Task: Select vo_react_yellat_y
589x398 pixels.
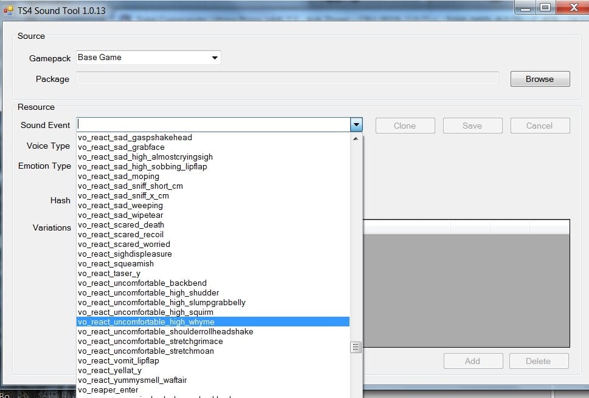Action: click(x=213, y=371)
